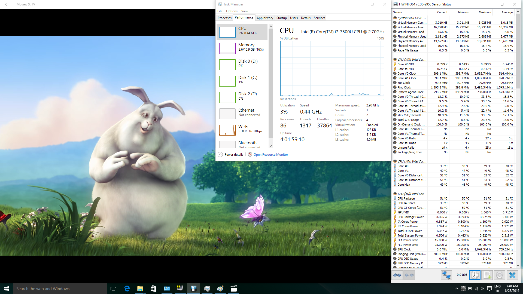Show hidden system tray icons chevron
523x294 pixels.
(457, 289)
